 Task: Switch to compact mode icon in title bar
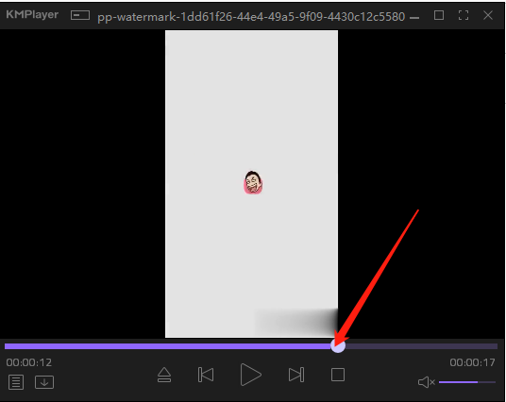point(80,15)
